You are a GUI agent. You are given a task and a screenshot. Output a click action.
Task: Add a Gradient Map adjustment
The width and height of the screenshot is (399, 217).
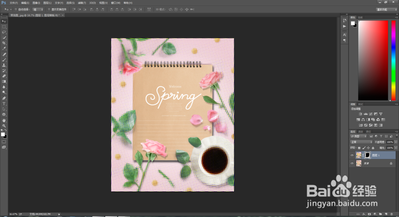coord(381,125)
